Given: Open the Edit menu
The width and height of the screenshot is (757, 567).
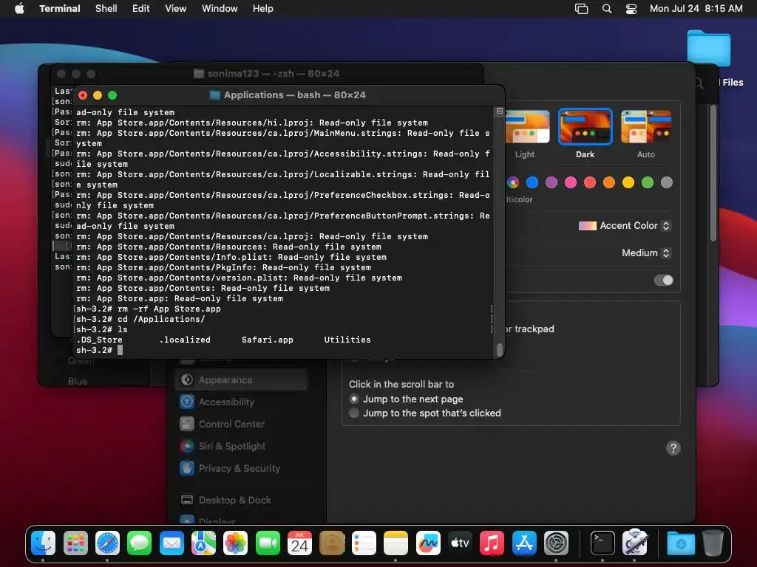Looking at the screenshot, I should [x=141, y=9].
